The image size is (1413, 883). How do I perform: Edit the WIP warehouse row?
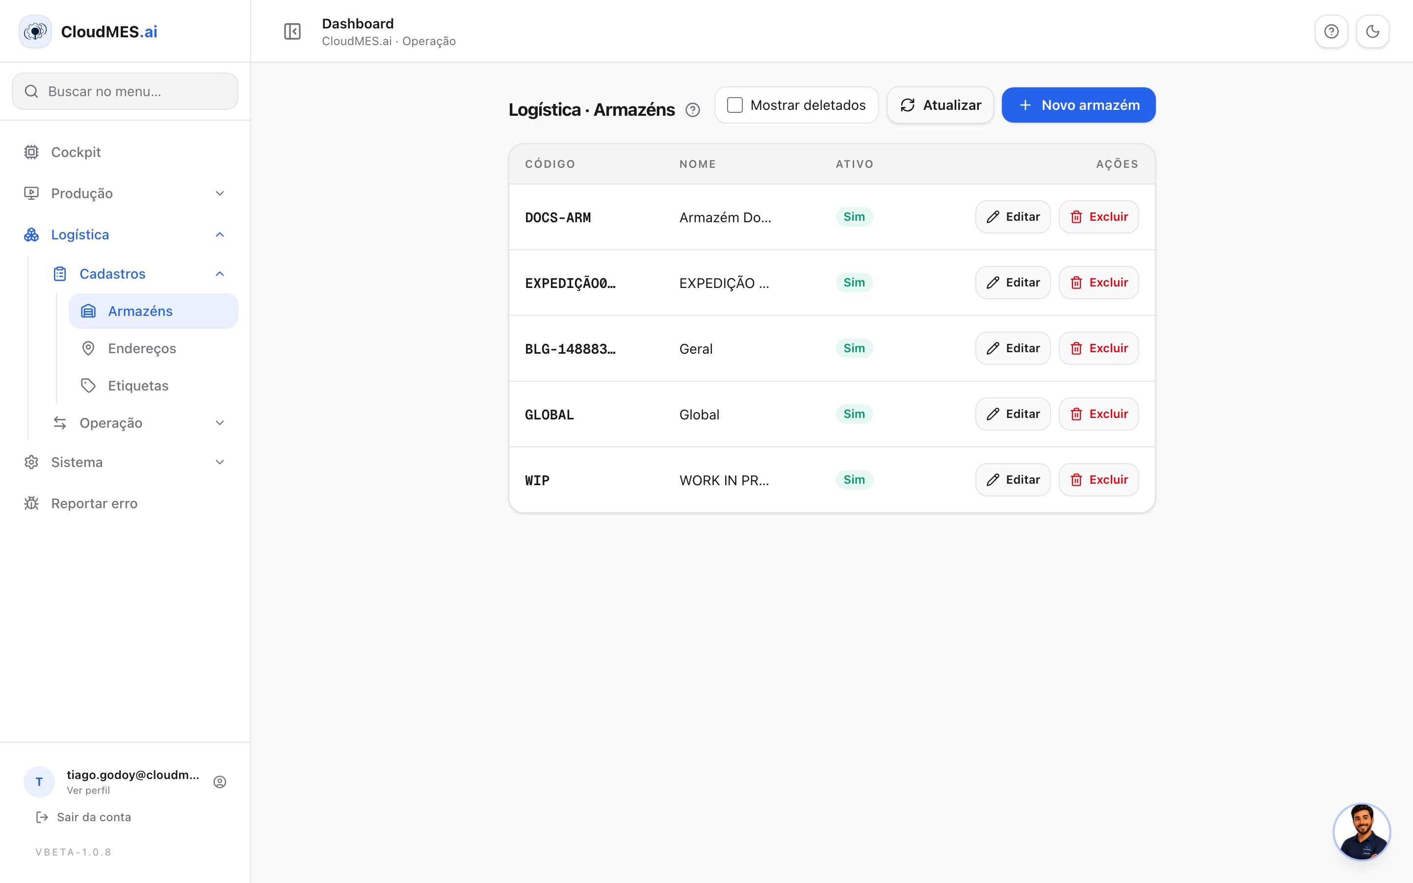[1013, 480]
